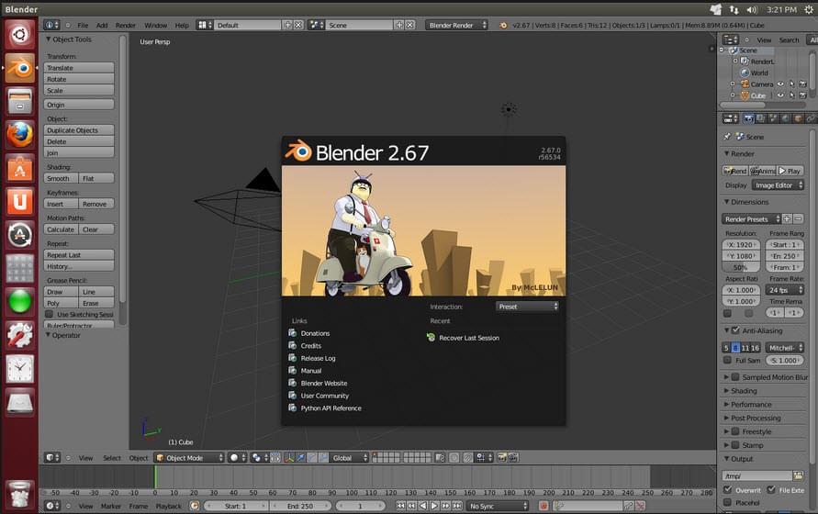The image size is (818, 514).
Task: Open the Select menu in 3D view header
Action: (112, 458)
